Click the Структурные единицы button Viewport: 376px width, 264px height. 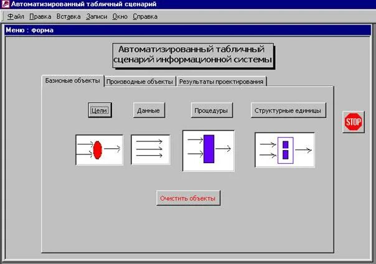coord(288,110)
